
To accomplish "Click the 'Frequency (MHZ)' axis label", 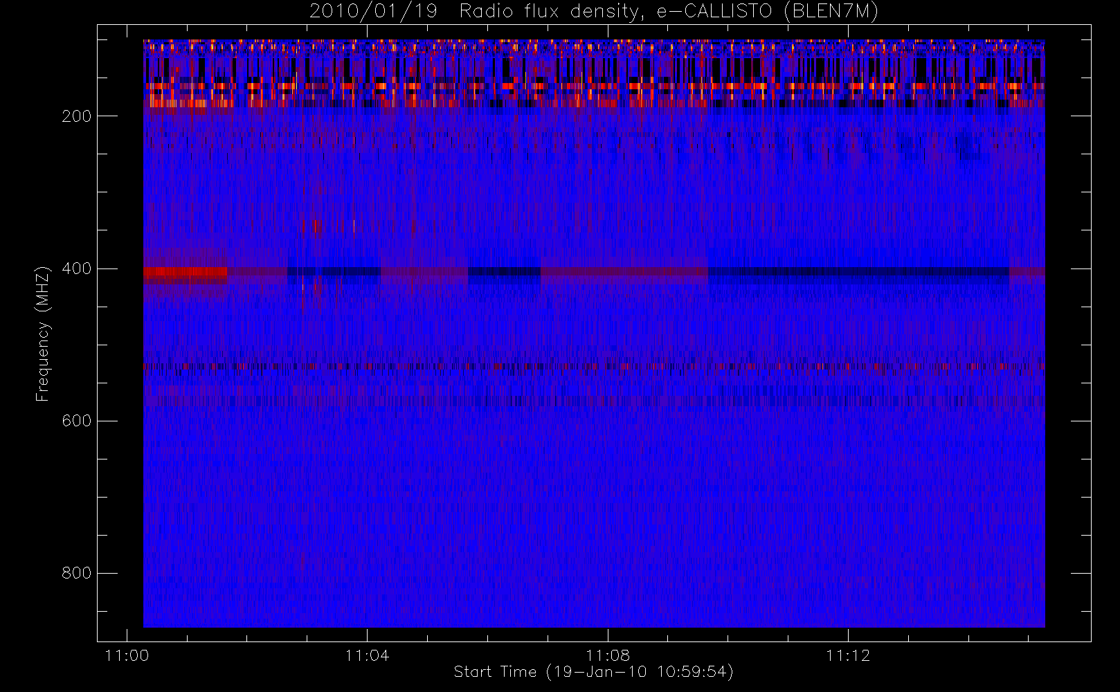I will click(43, 334).
